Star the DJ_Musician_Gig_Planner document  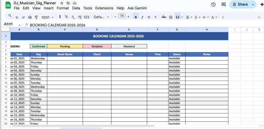62,3
